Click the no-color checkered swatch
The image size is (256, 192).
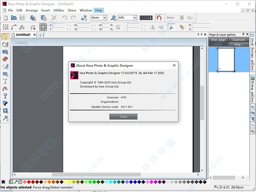pyautogui.click(x=20, y=182)
